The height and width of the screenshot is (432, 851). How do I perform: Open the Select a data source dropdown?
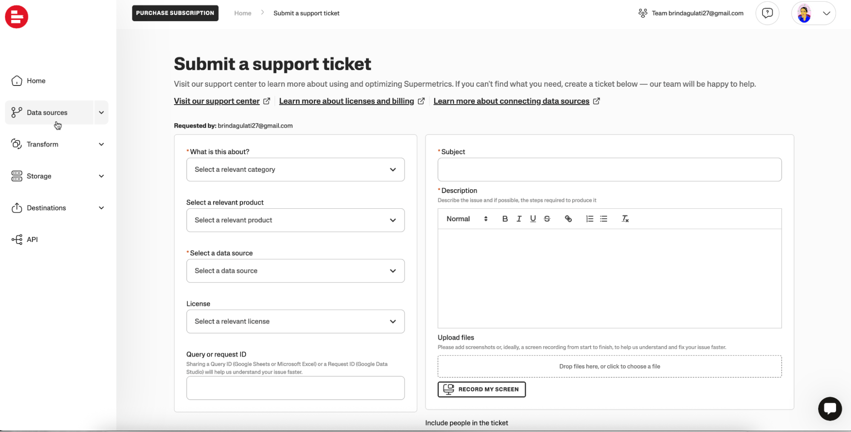pyautogui.click(x=295, y=271)
